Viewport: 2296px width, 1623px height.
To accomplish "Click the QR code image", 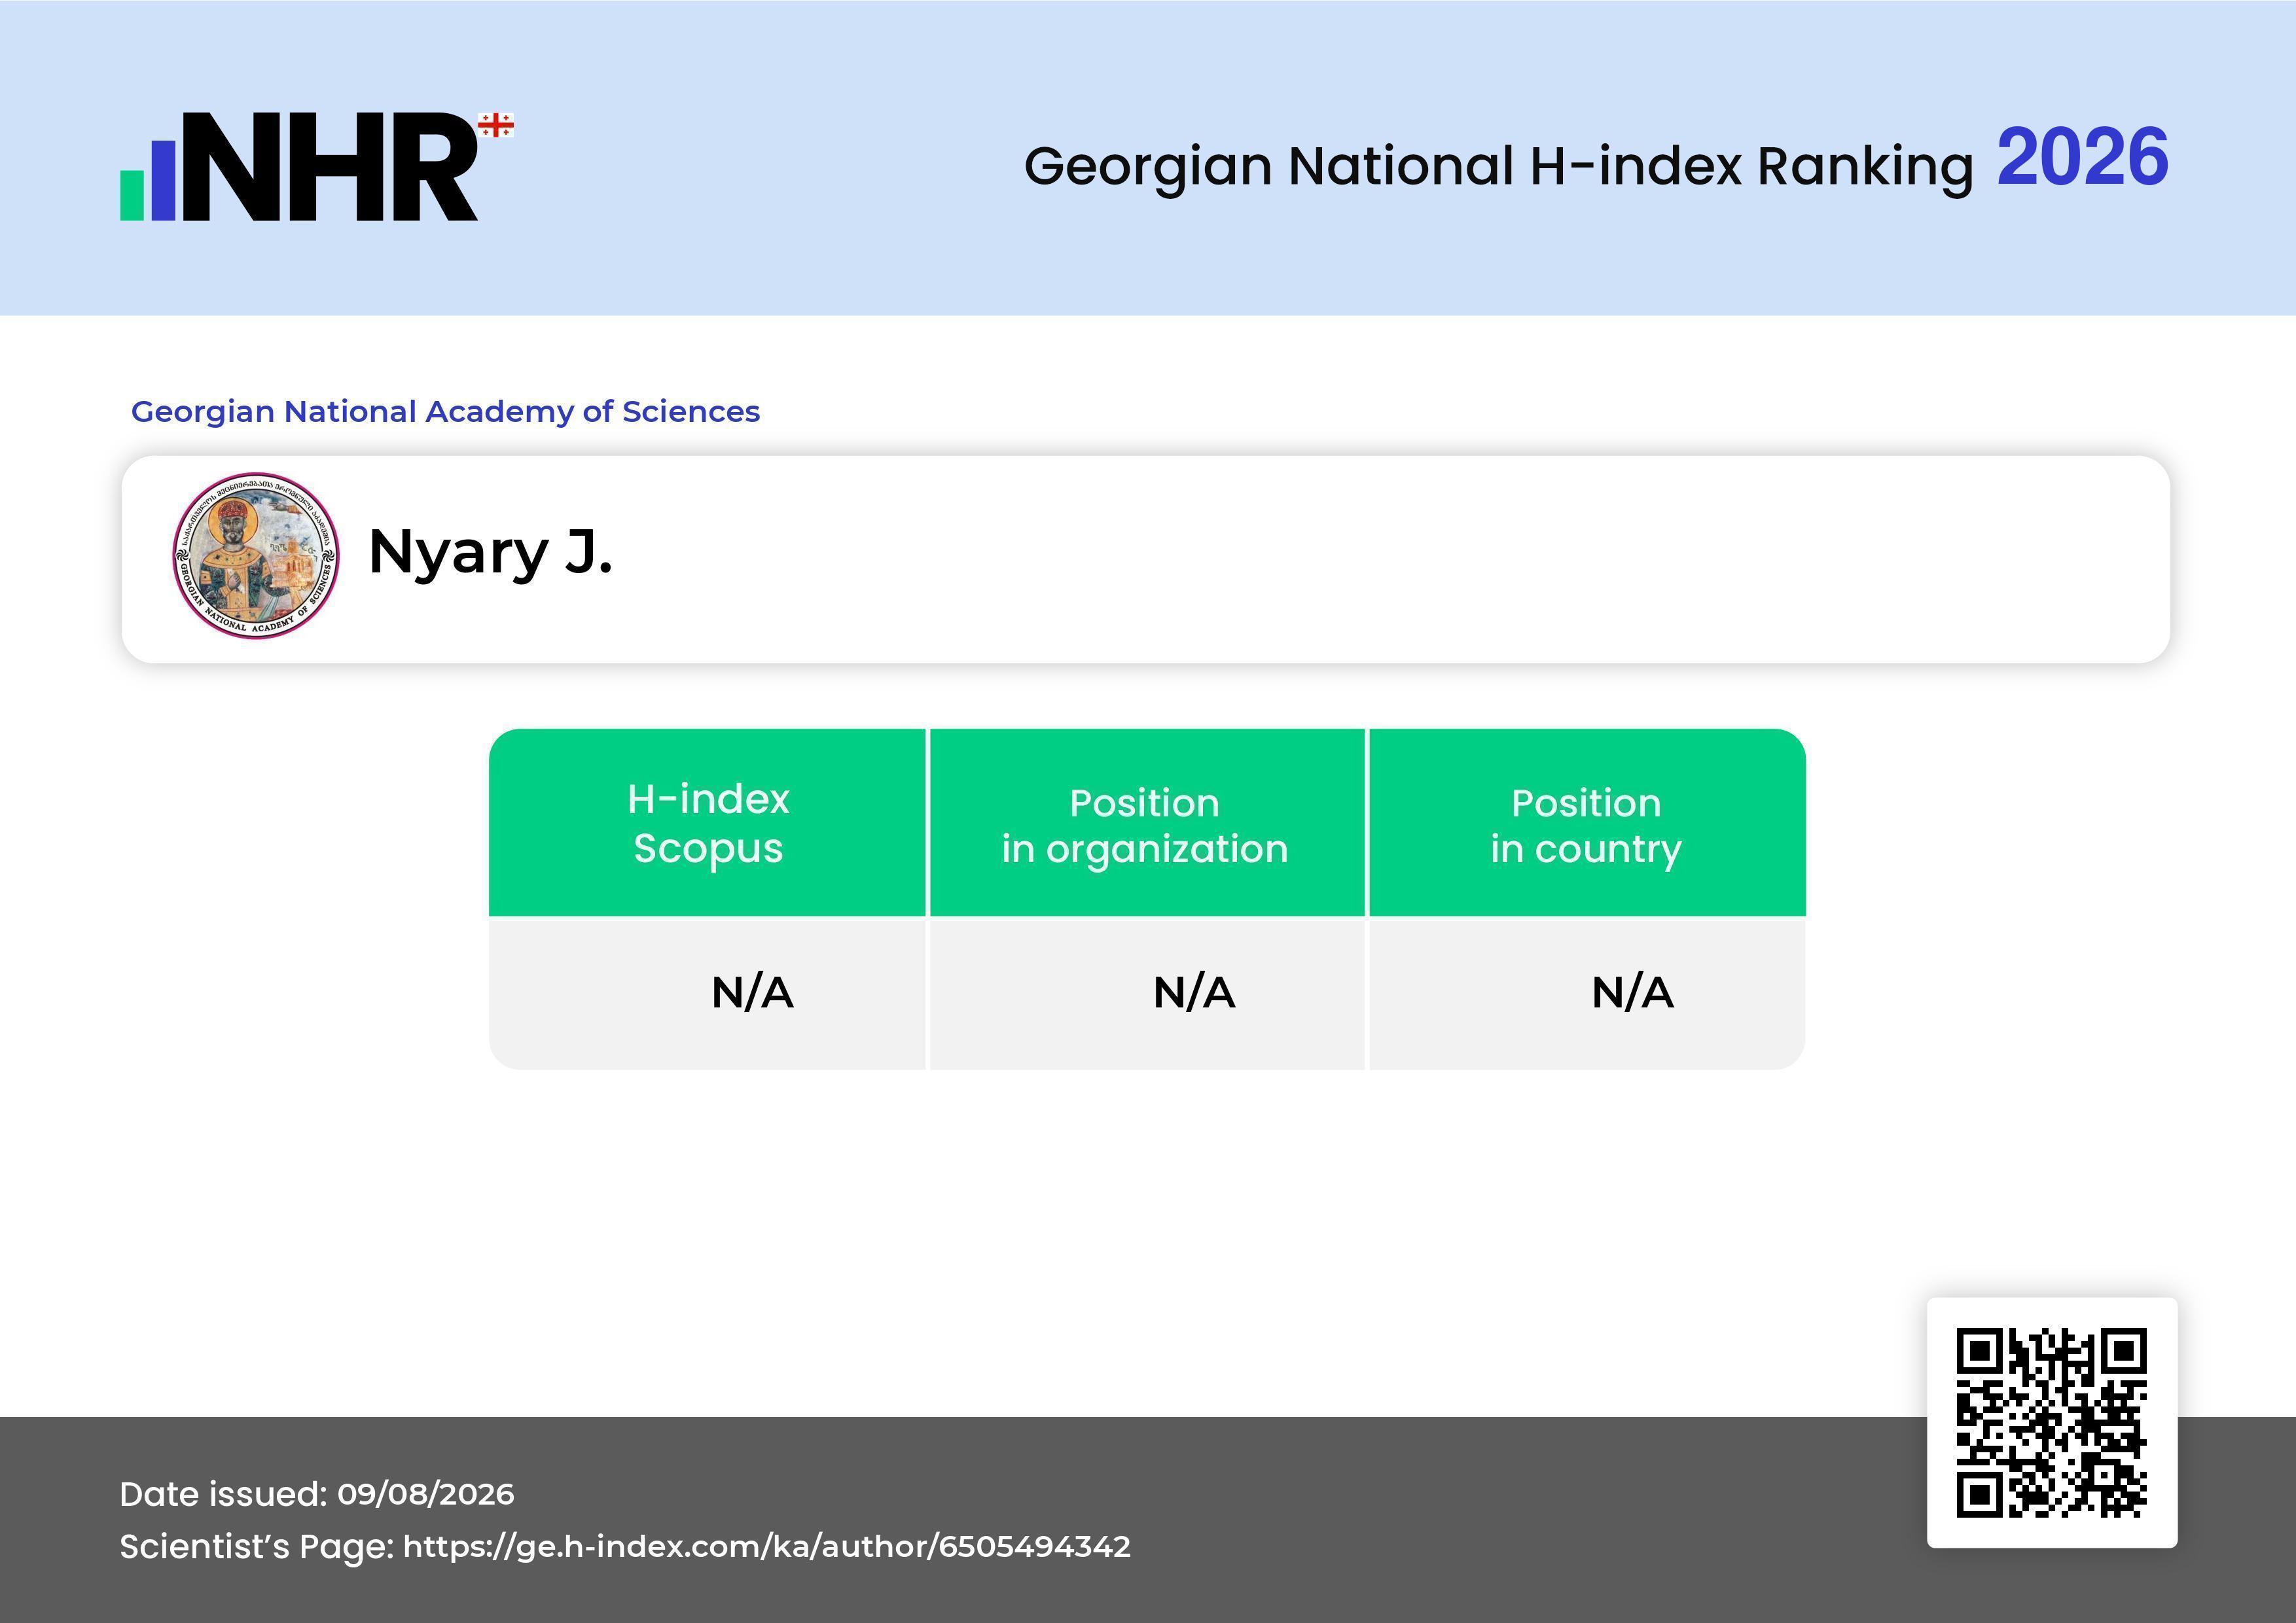I will 2051,1422.
